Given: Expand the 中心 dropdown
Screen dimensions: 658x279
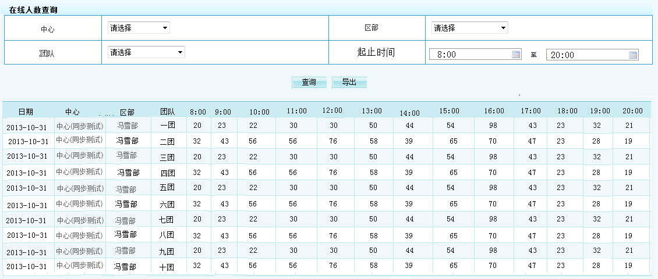Looking at the screenshot, I should coord(139,28).
